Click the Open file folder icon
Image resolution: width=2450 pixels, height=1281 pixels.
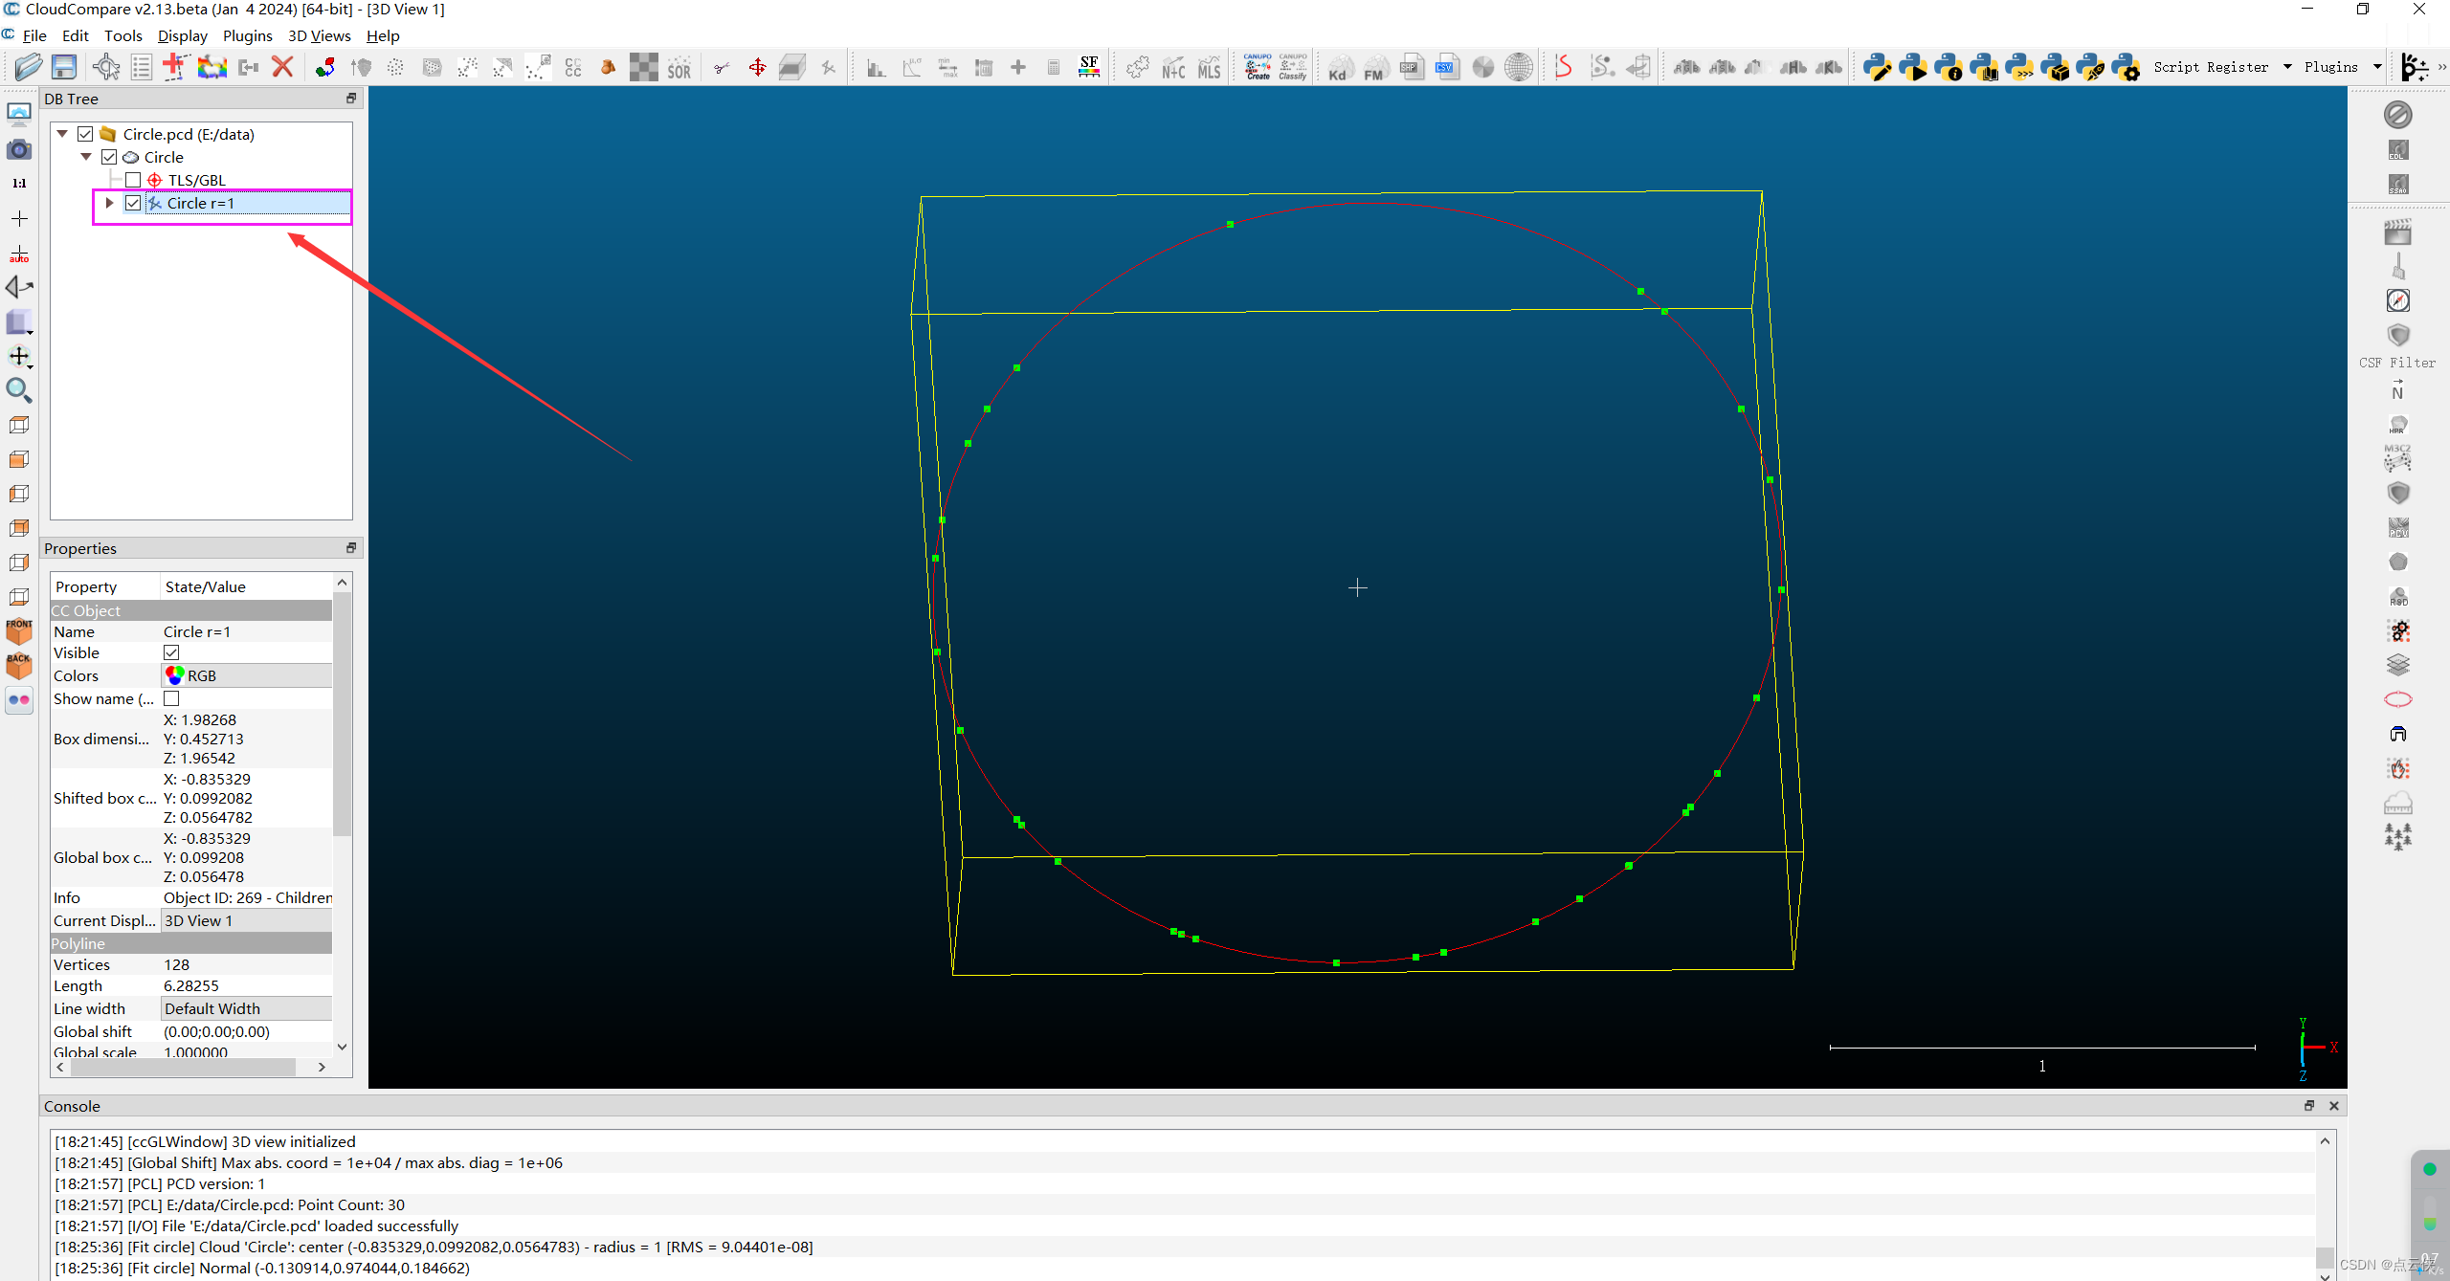tap(29, 67)
